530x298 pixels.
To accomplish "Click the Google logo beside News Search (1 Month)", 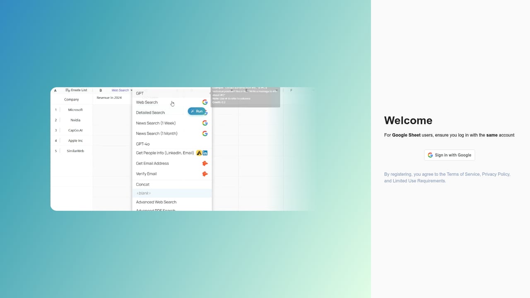I will [x=205, y=133].
